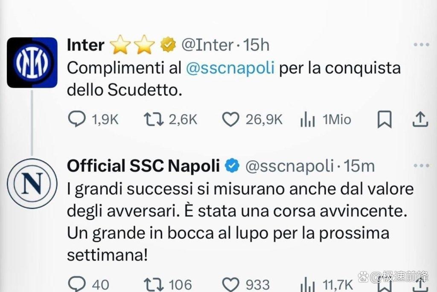Image resolution: width=437 pixels, height=292 pixels.
Task: Open the @sscnapoli mention link
Action: click(x=230, y=68)
